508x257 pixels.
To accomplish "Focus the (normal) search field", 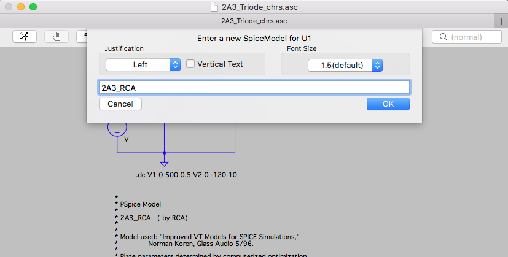I will tap(466, 37).
